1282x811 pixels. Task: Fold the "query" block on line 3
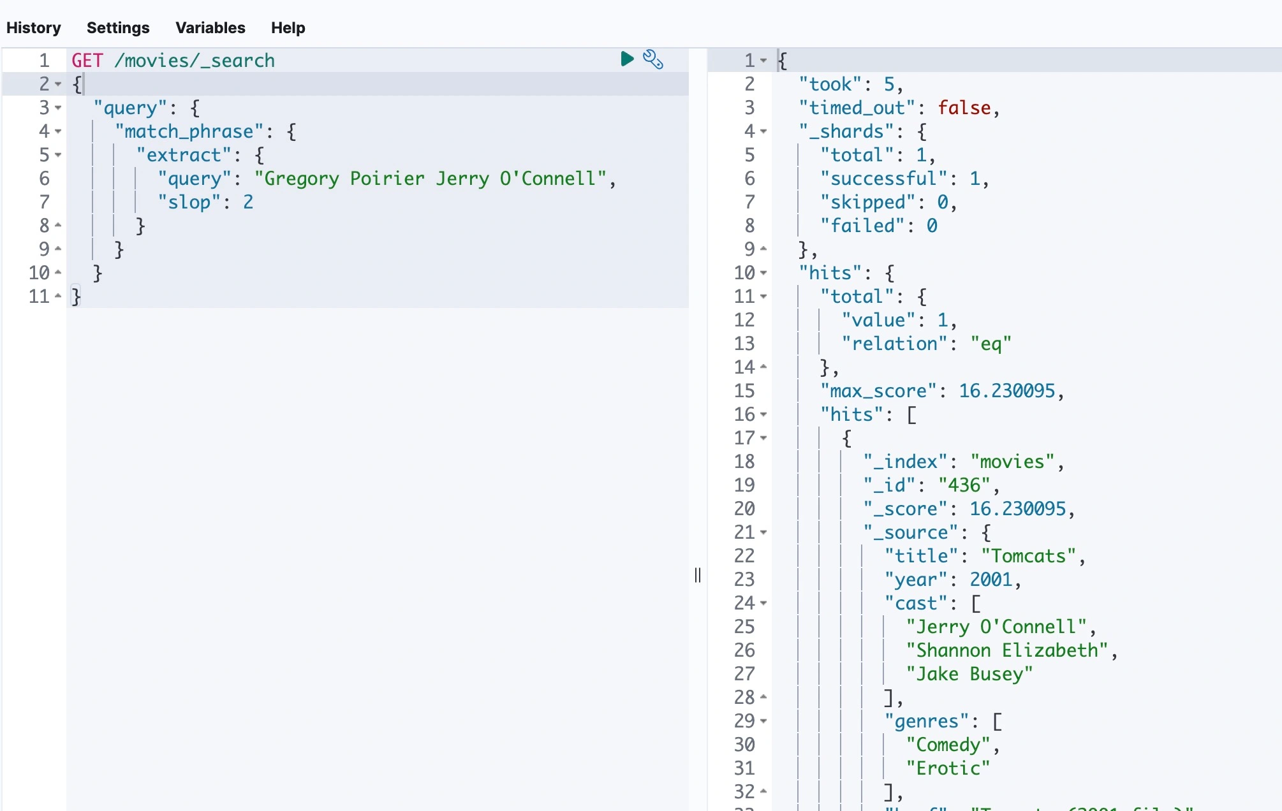tap(58, 108)
